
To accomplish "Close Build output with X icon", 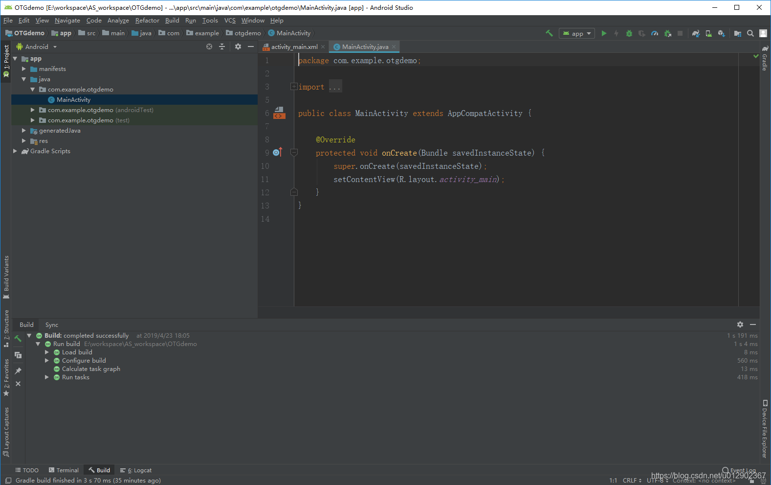I will [18, 384].
